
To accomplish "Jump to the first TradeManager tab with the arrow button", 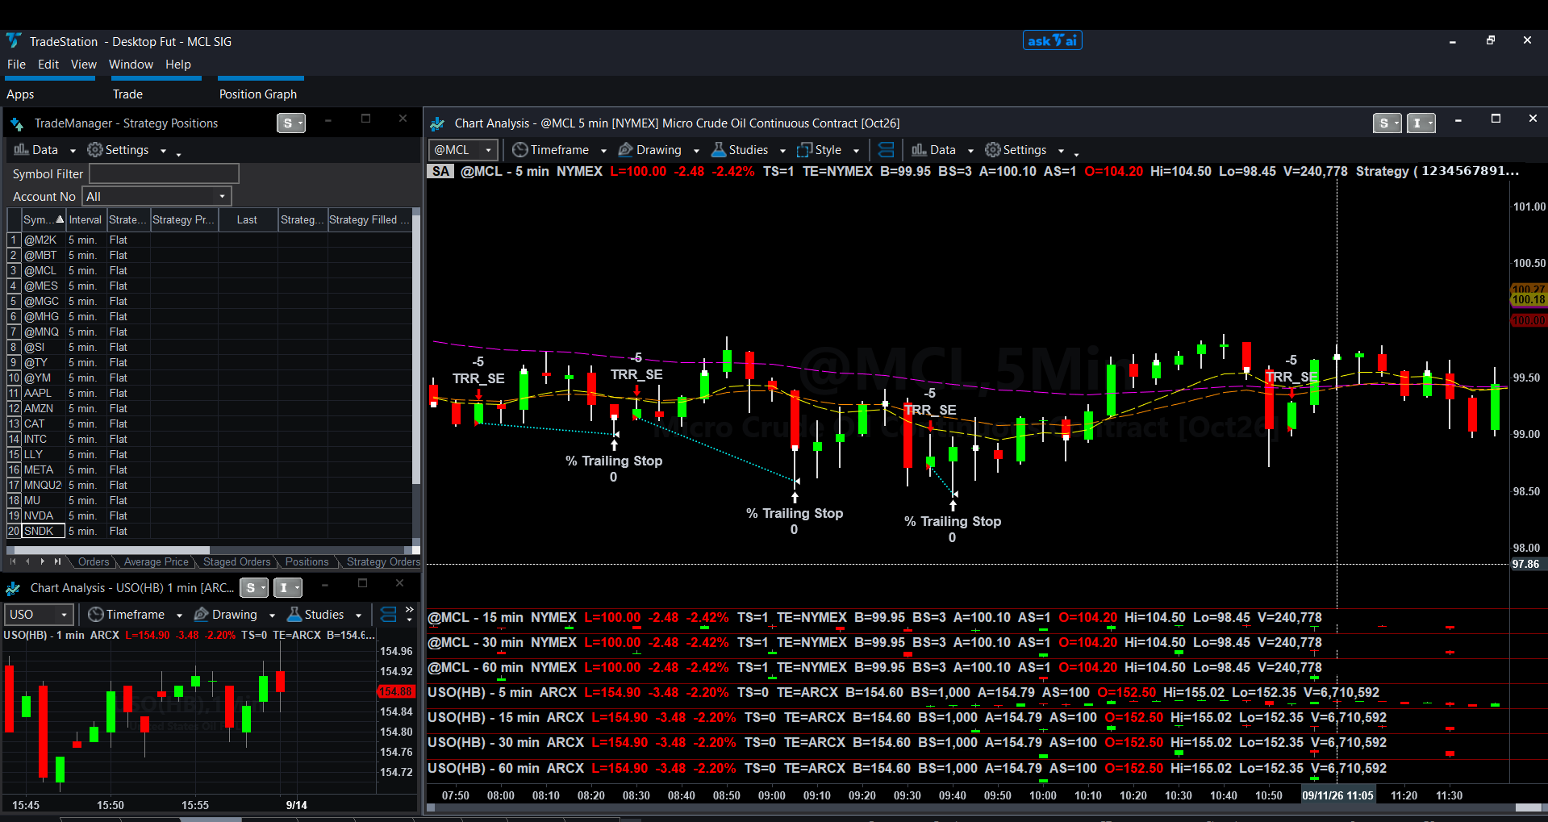I will 12,561.
